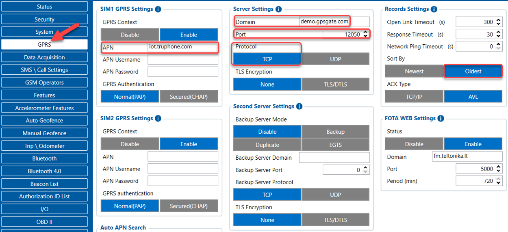This screenshot has height=232, width=508.
Task: Disable SIM2 GPRS Context
Action: [x=130, y=144]
